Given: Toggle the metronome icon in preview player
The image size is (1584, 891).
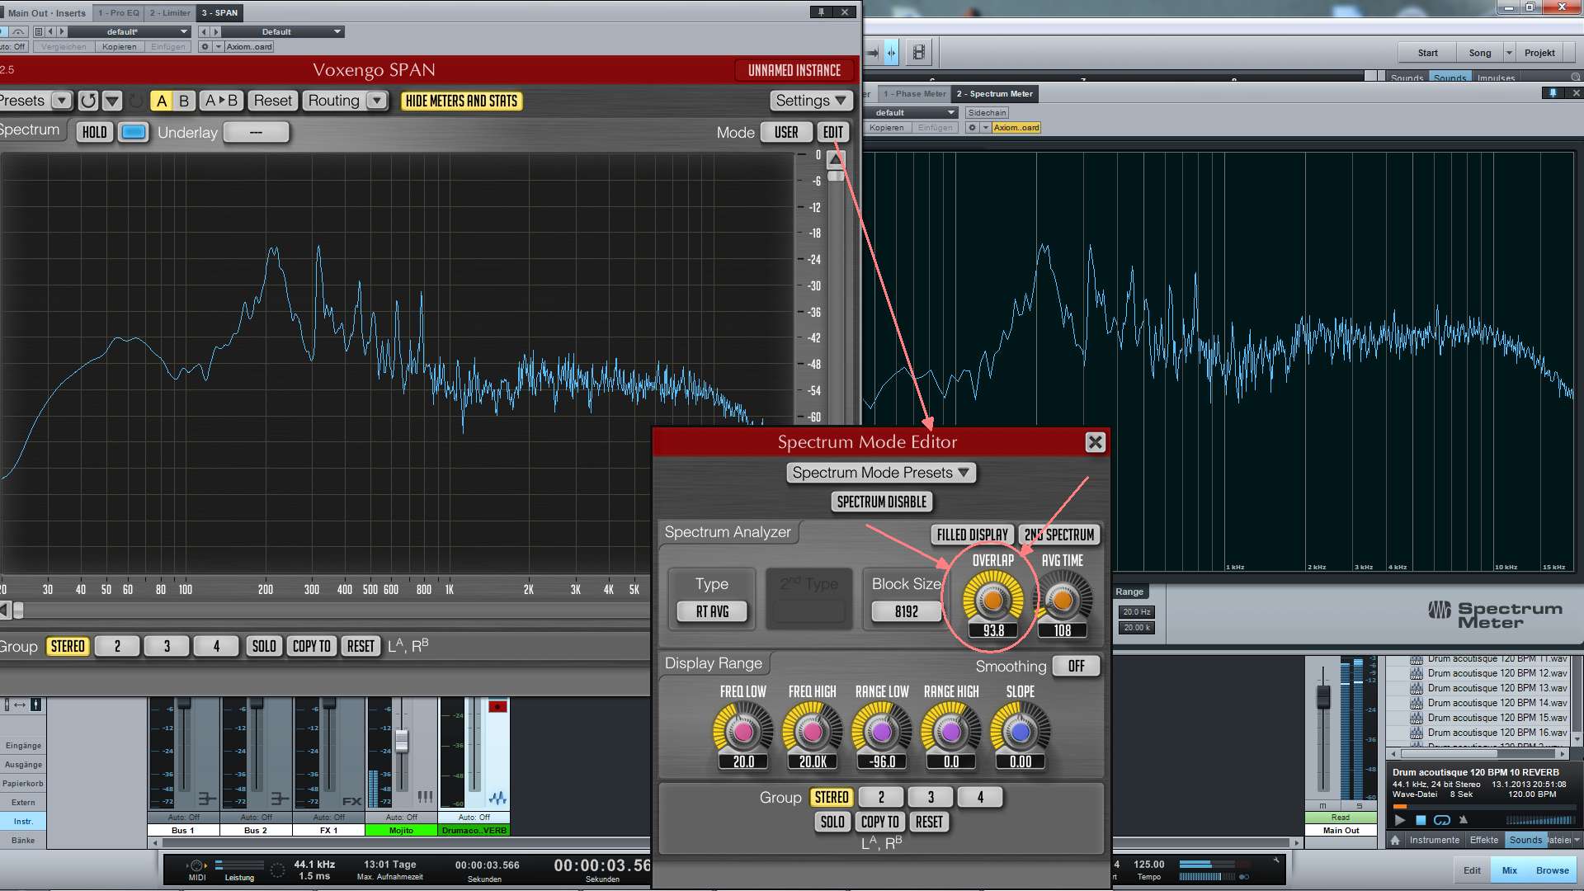Looking at the screenshot, I should point(1464,820).
